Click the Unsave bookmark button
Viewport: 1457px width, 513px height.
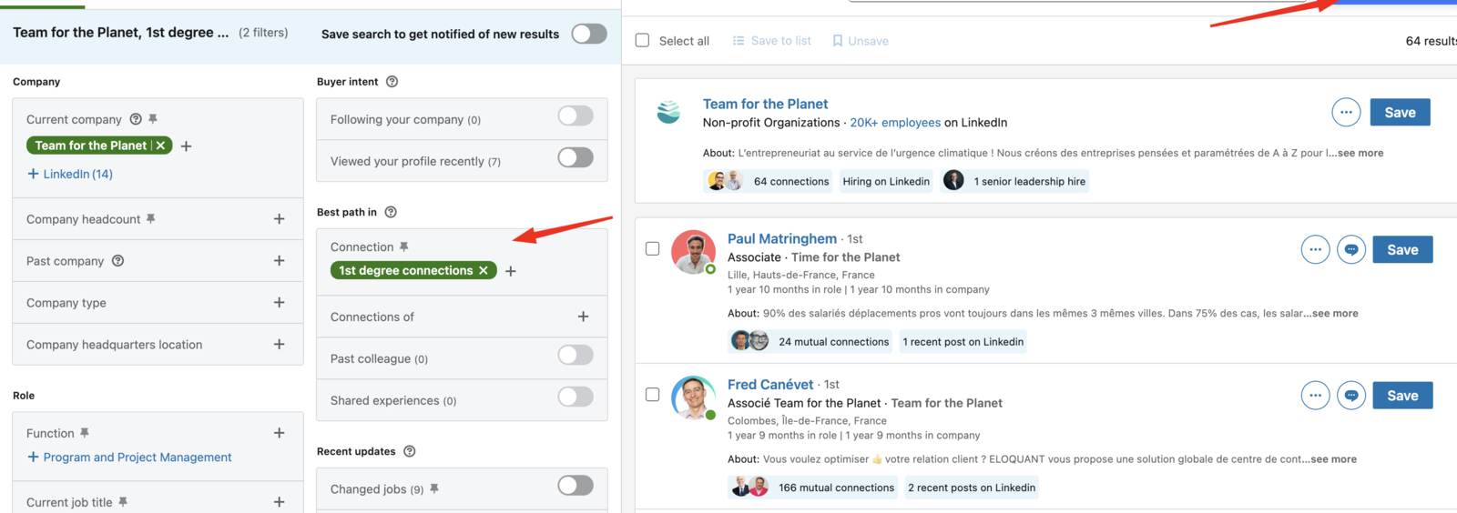861,41
